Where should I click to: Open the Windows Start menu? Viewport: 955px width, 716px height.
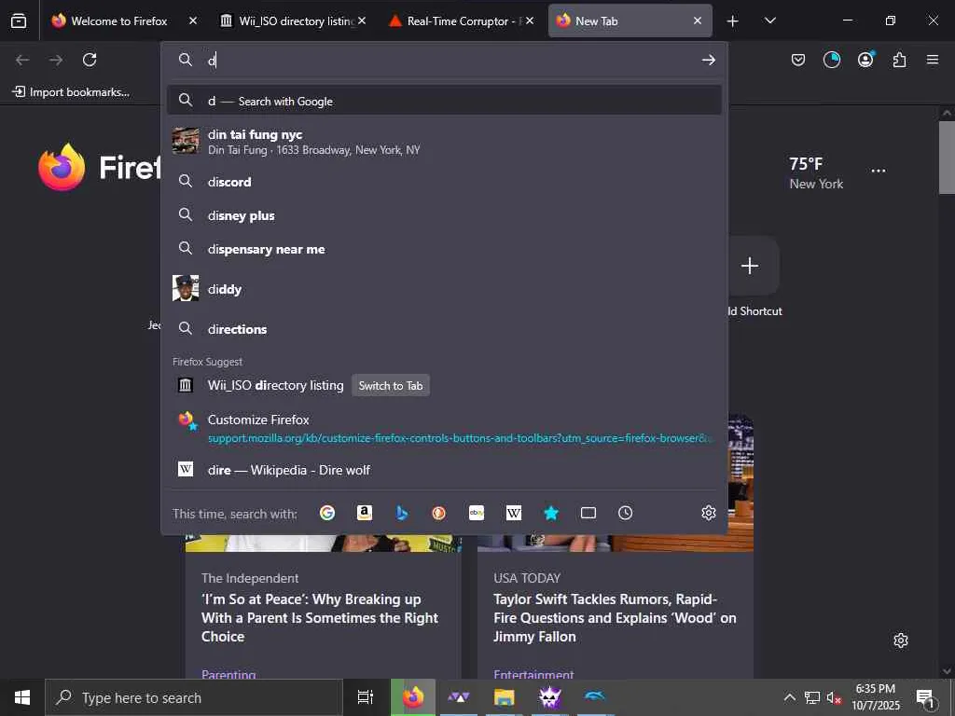[x=22, y=697]
